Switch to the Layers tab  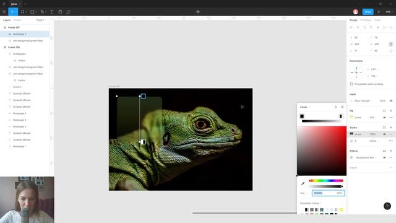(7, 20)
